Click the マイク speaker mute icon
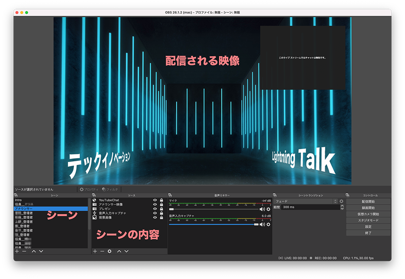This screenshot has height=279, width=405. click(262, 209)
